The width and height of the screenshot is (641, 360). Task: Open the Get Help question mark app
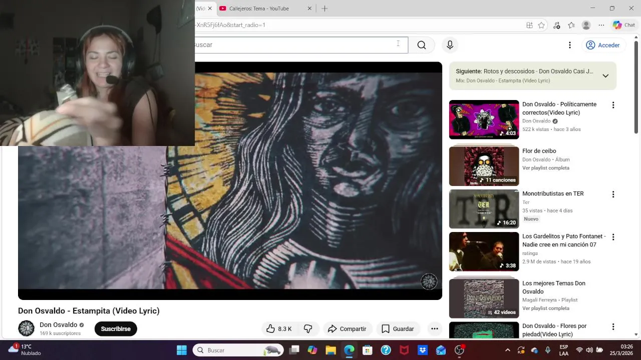tap(386, 350)
